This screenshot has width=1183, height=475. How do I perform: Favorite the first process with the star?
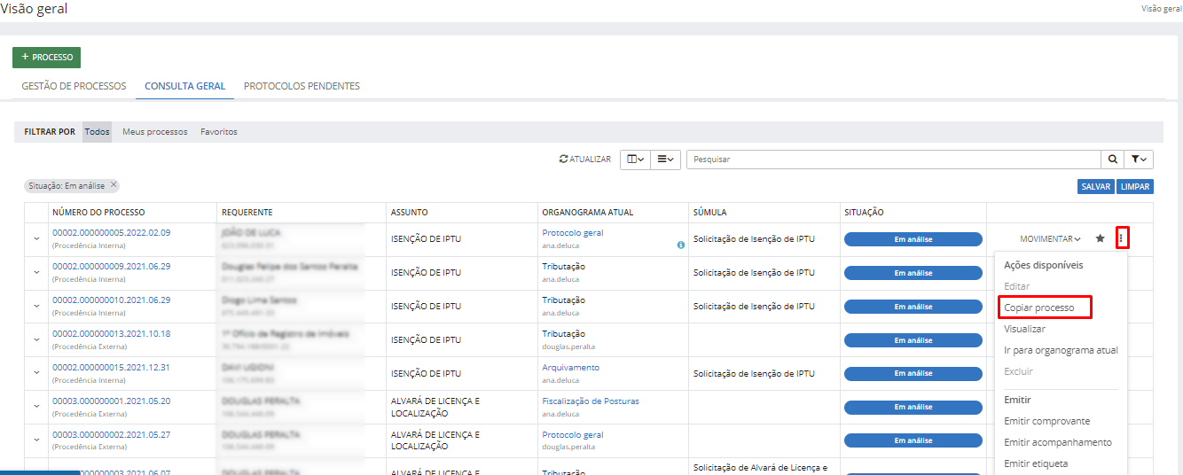(1101, 238)
